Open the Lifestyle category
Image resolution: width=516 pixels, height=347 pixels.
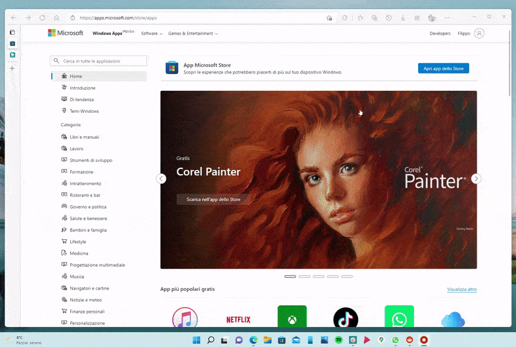click(74, 242)
